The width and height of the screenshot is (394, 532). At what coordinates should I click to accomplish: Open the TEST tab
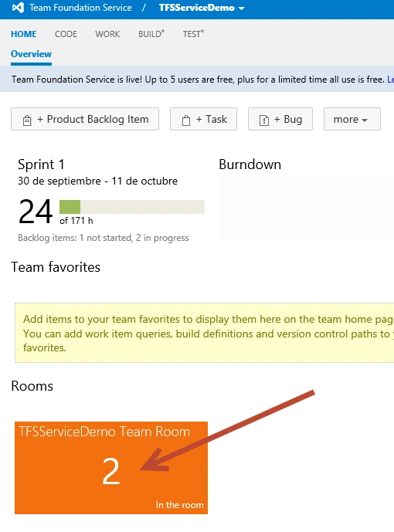click(x=193, y=34)
